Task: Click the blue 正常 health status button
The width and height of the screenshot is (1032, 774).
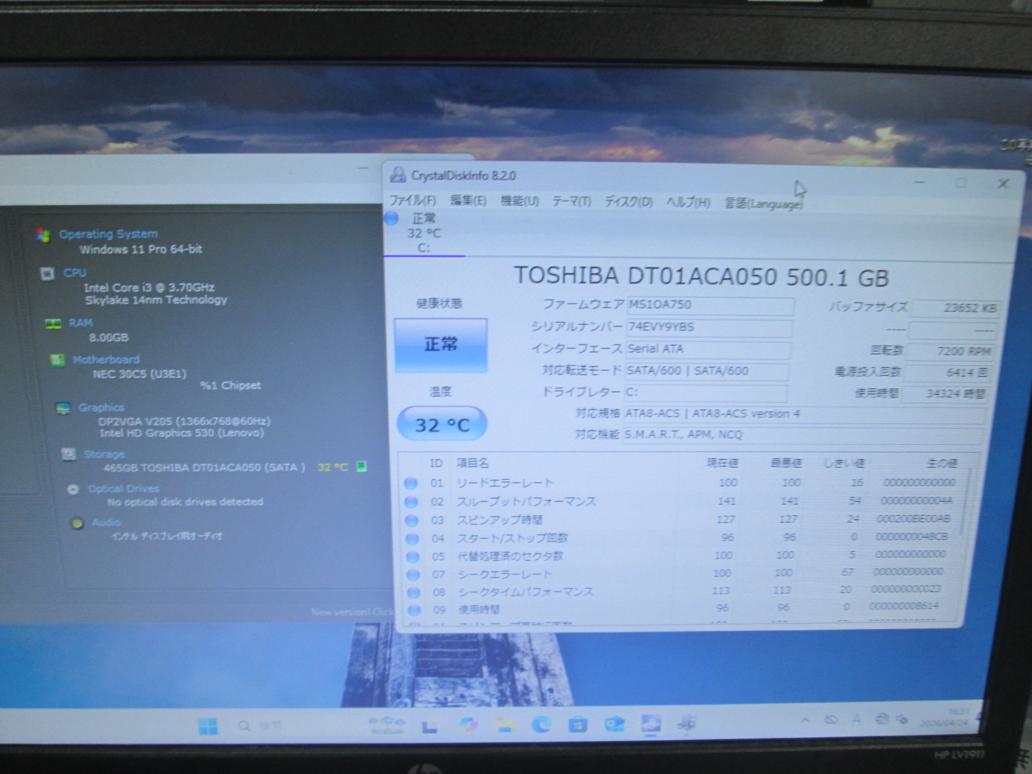Action: pos(441,344)
